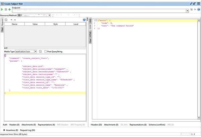Viewport: 201px width, 137px height.
Task: Show the Assertions (0) panel
Action: [11, 129]
